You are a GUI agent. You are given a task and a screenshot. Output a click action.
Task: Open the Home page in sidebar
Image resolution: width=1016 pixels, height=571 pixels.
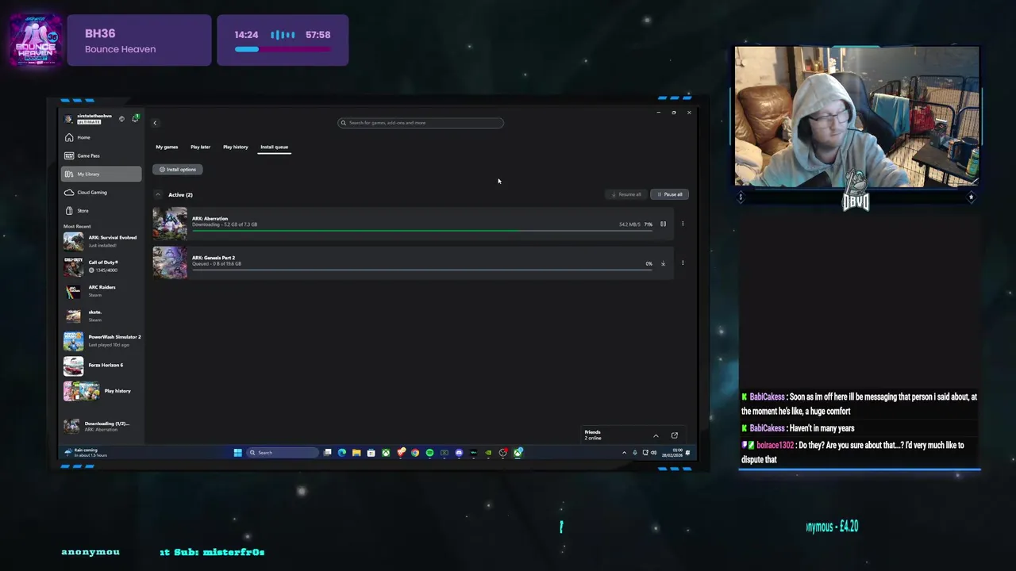[102, 137]
